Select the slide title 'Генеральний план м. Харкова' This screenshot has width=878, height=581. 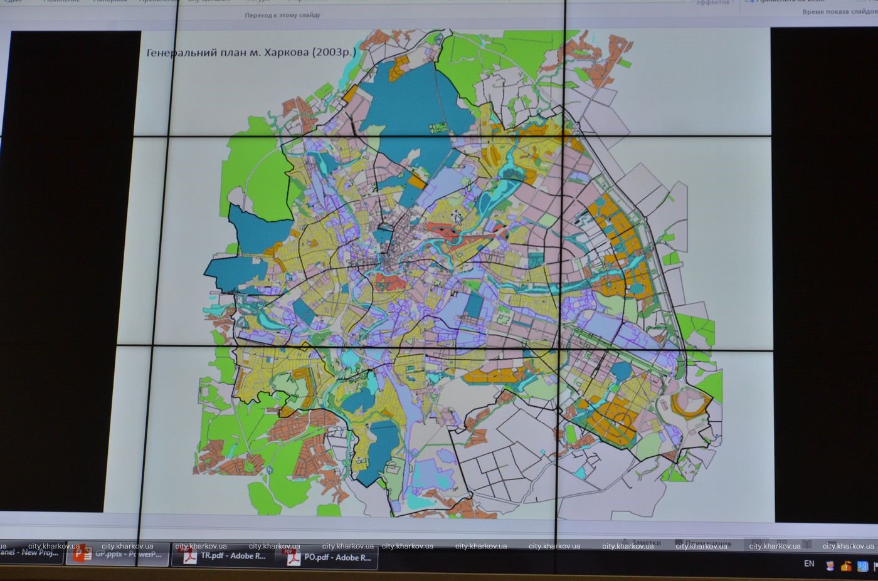(251, 52)
